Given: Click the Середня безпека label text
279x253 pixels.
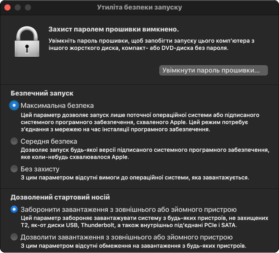Looking at the screenshot, I should [49, 141].
